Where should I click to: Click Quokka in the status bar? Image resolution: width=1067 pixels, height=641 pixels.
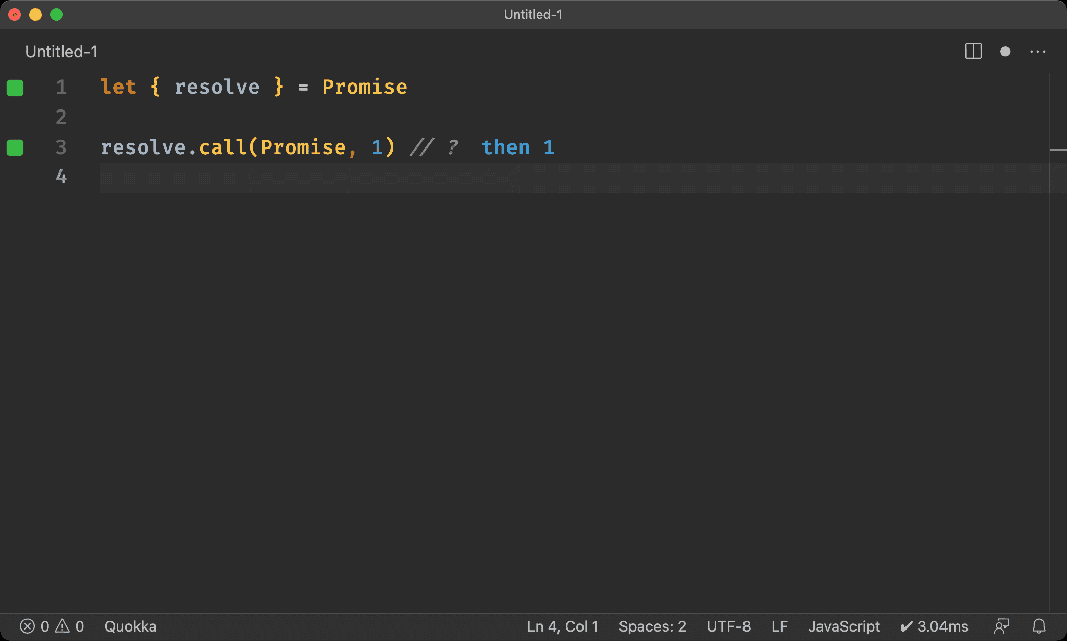pyautogui.click(x=130, y=626)
